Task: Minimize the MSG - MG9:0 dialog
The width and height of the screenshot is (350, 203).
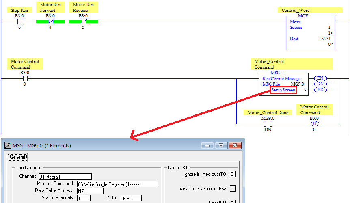Action: click(207, 145)
